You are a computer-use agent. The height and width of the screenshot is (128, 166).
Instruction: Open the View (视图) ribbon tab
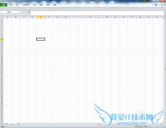54,5
